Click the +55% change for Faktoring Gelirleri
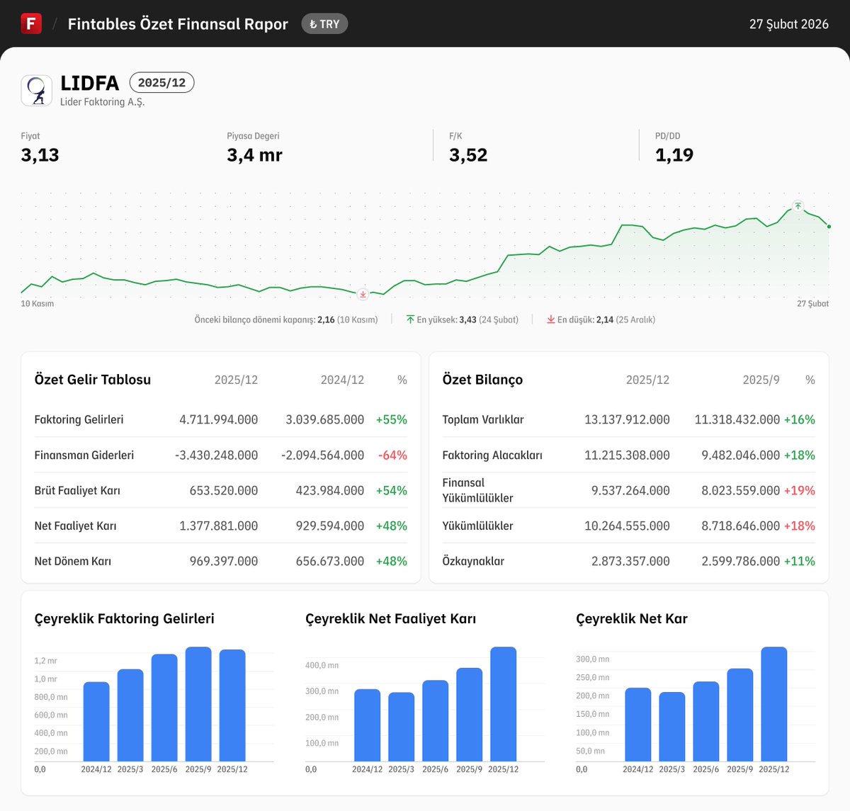Image resolution: width=850 pixels, height=811 pixels. point(392,419)
